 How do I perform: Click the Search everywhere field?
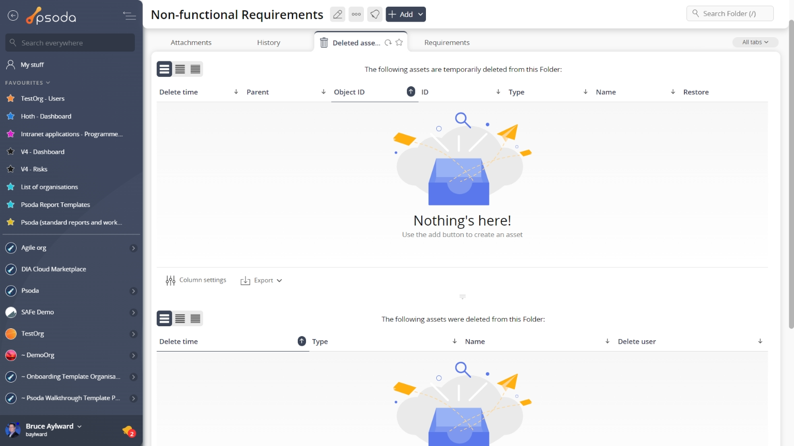tap(70, 43)
